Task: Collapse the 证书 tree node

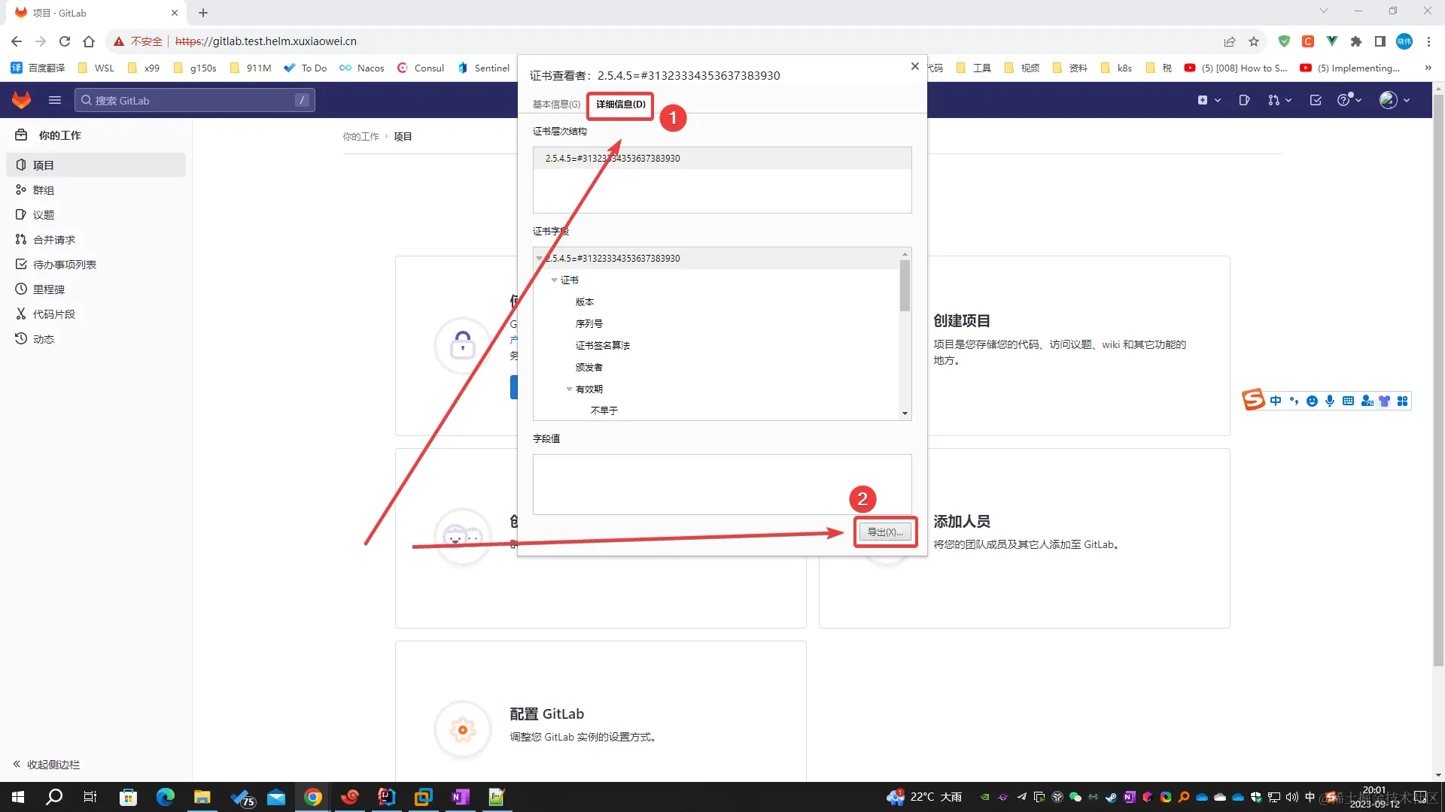Action: pos(555,280)
